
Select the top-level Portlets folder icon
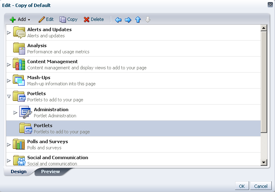pos(19,96)
